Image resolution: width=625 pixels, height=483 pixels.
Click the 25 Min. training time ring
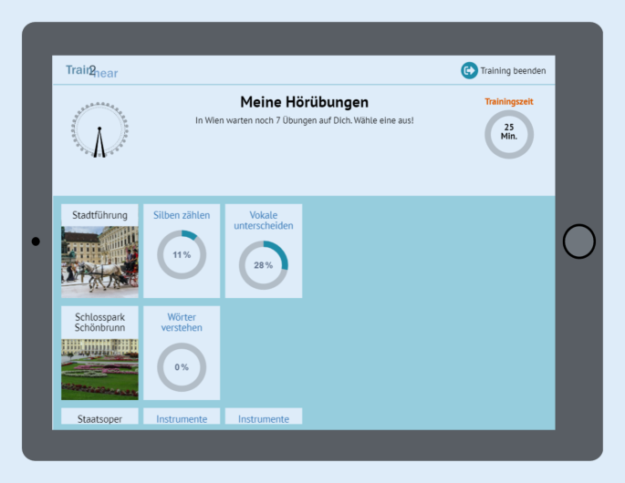click(x=509, y=135)
